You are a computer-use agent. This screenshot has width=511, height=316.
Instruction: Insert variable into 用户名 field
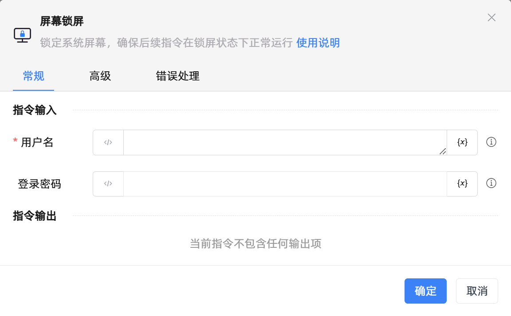click(462, 143)
